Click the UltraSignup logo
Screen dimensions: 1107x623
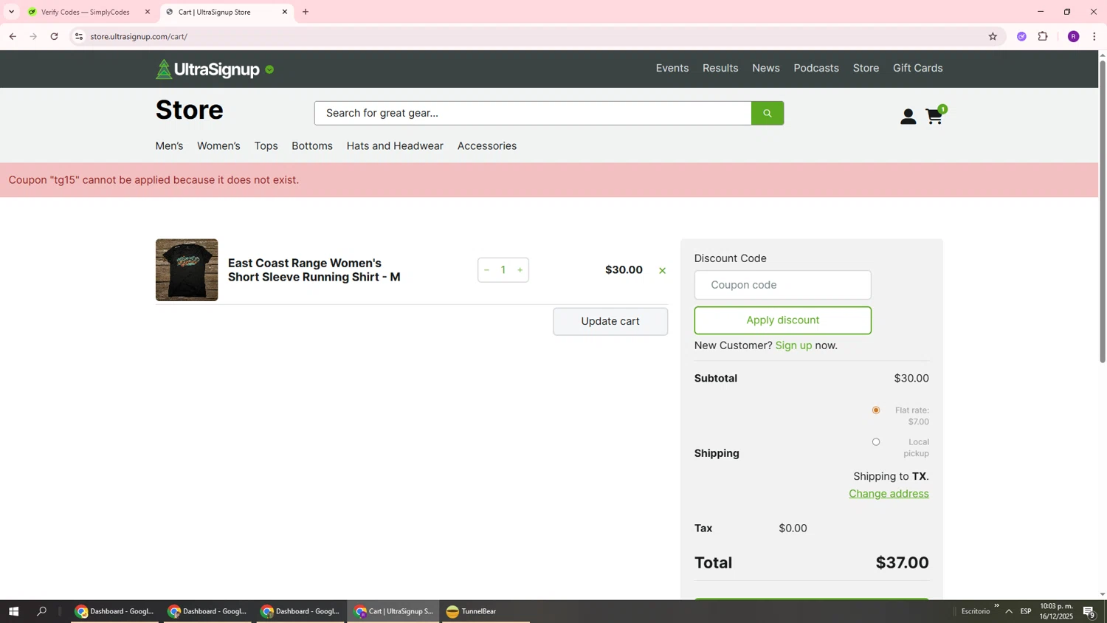208,69
